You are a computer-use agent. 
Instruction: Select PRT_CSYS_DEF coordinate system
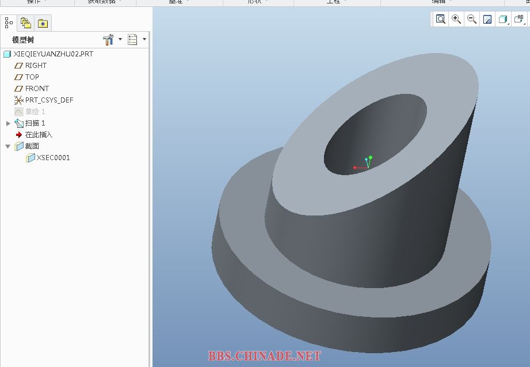point(44,100)
